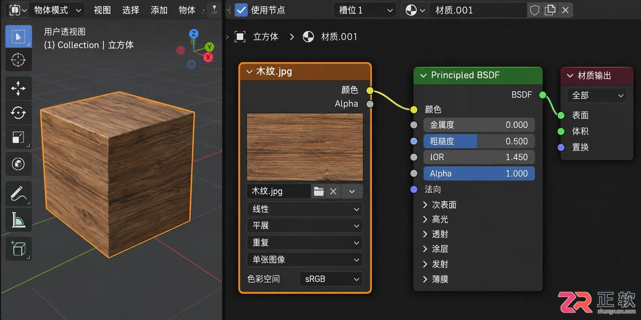Collapse the Principled BSDF node
This screenshot has height=320, width=641.
click(423, 76)
